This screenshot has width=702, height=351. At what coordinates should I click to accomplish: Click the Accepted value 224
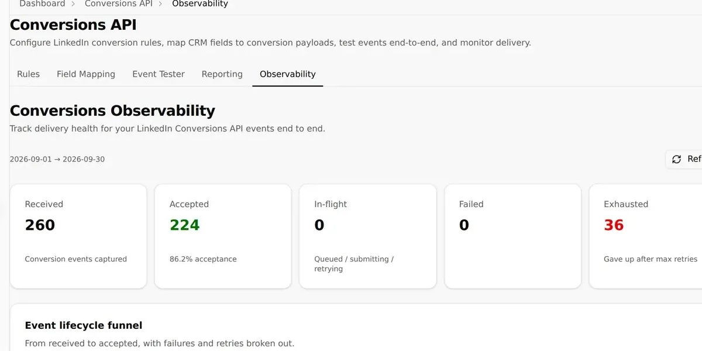coord(185,225)
